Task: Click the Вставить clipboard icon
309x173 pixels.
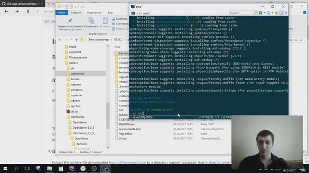Action: pyautogui.click(x=105, y=21)
